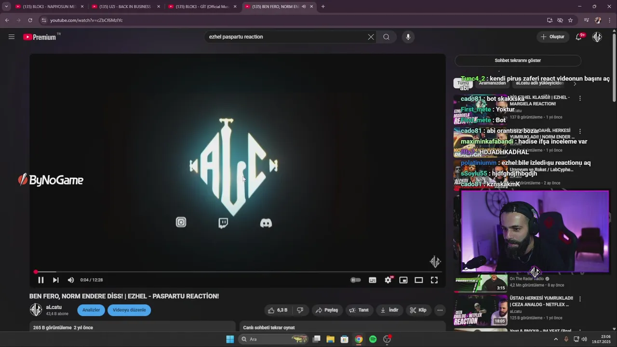This screenshot has width=617, height=347.
Task: Click the Tanıt promote button
Action: click(359, 310)
